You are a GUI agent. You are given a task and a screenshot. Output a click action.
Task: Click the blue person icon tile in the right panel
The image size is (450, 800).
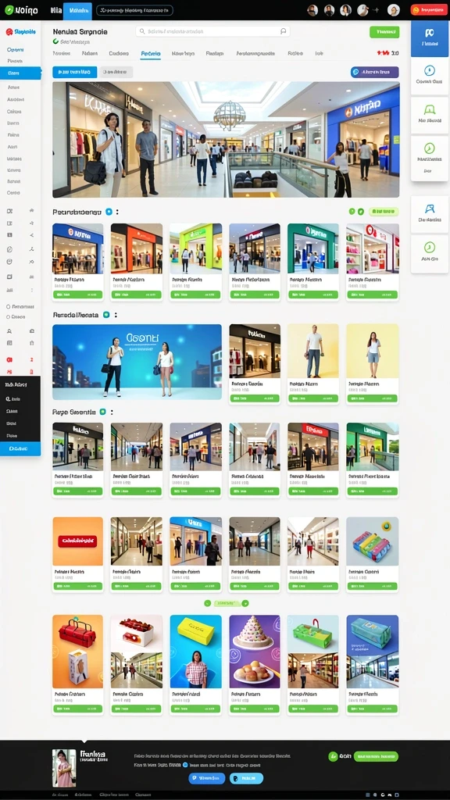(430, 214)
